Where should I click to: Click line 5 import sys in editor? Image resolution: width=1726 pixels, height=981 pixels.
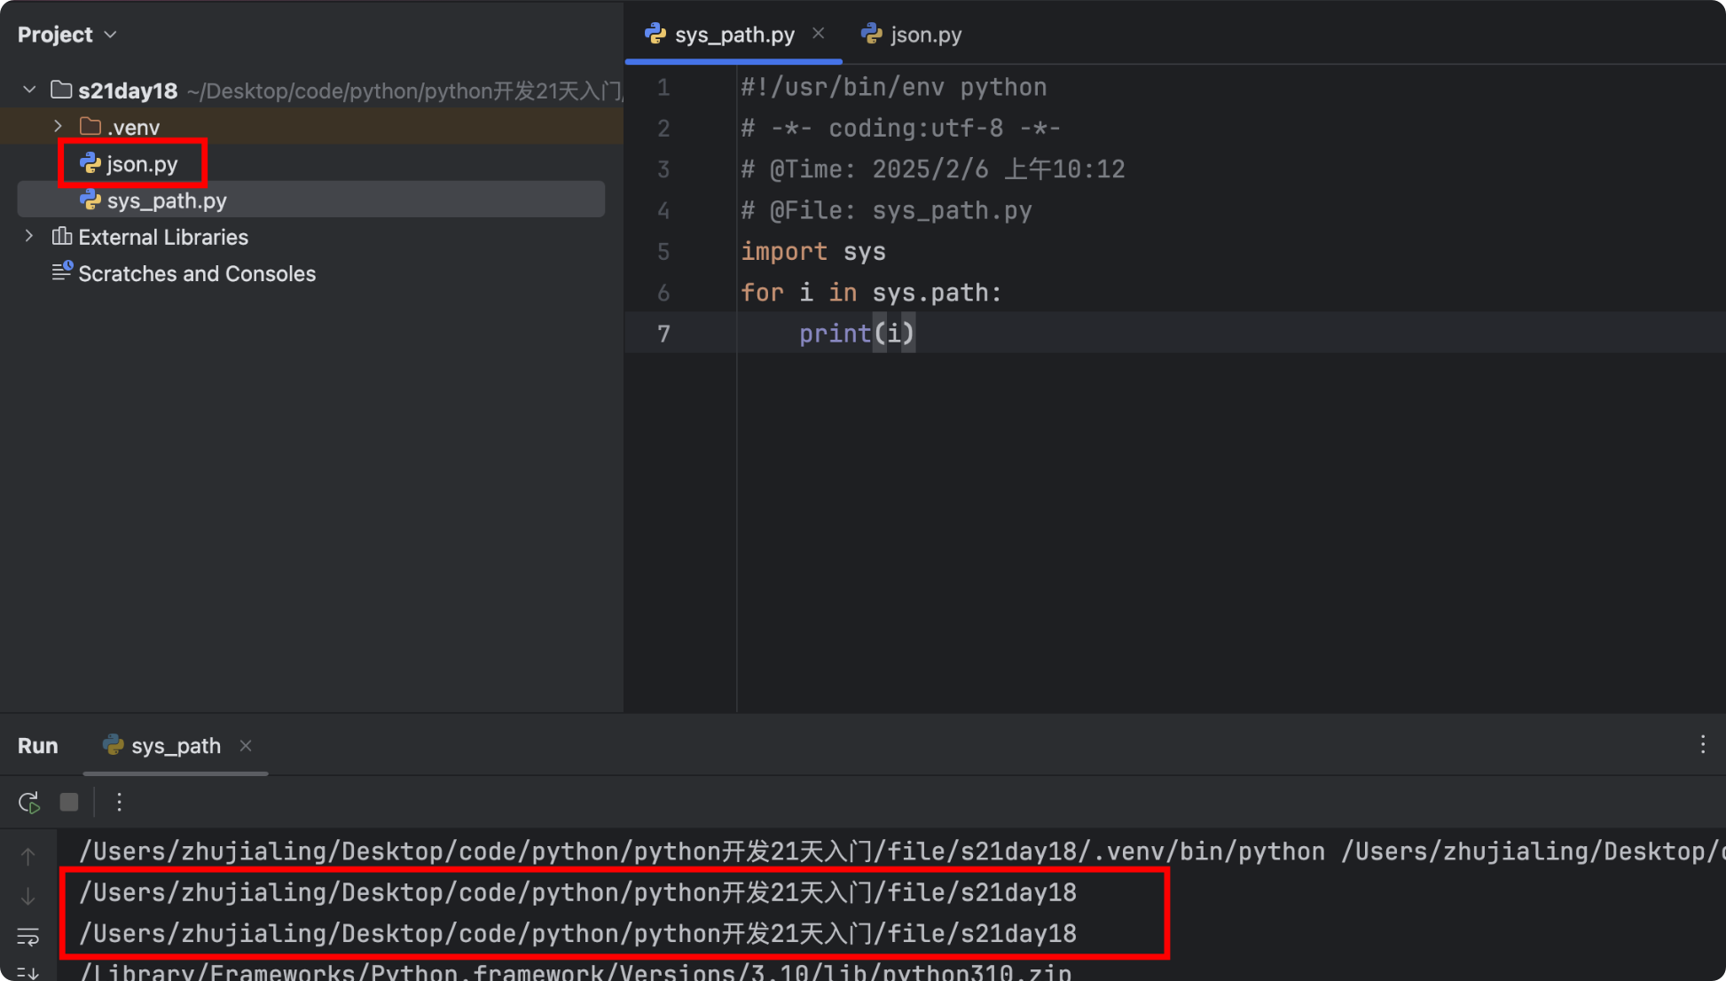pos(812,252)
